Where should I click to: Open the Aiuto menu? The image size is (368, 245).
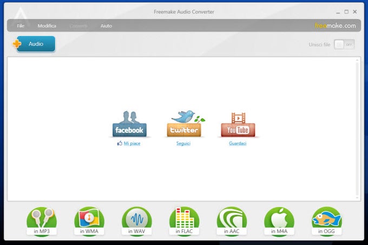(106, 26)
